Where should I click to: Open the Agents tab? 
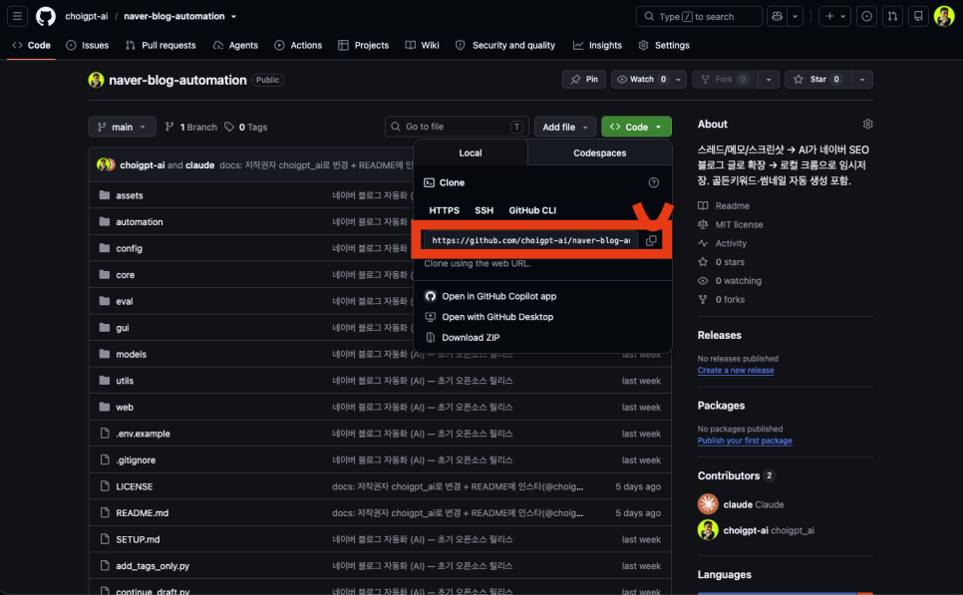click(x=236, y=46)
